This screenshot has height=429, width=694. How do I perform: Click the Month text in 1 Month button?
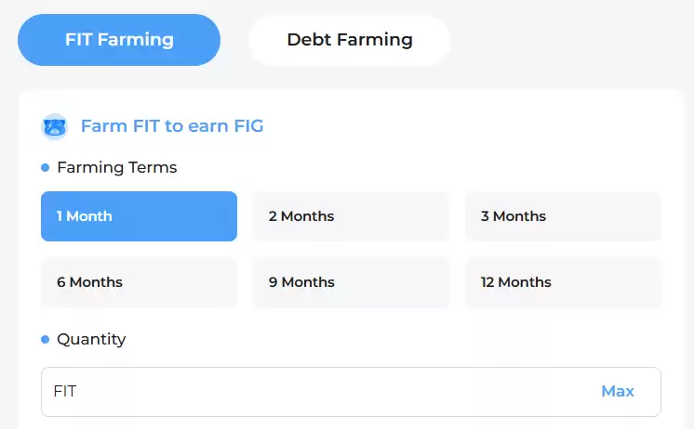(89, 216)
